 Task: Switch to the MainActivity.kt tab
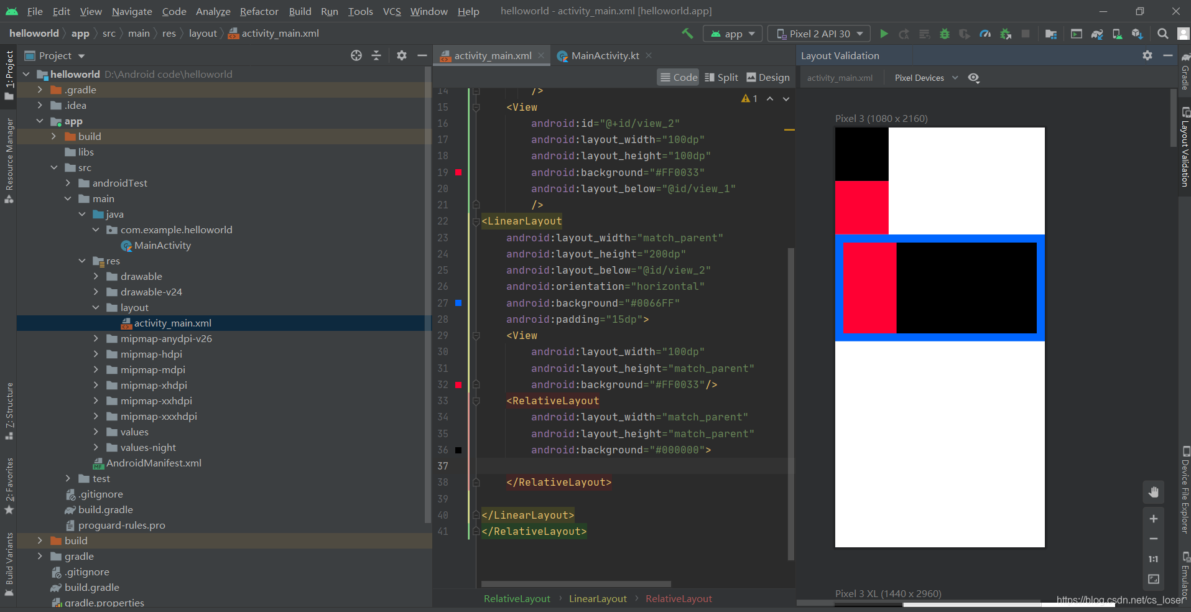point(605,55)
